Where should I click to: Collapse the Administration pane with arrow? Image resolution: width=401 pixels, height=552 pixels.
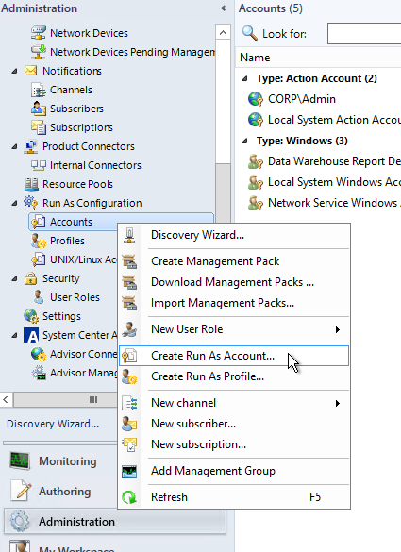pos(223,8)
